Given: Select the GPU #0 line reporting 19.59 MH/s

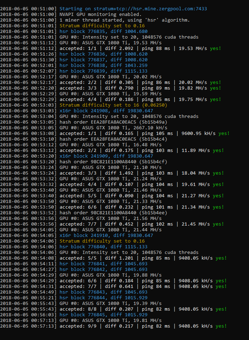Looking at the screenshot, I should [x=81, y=93].
